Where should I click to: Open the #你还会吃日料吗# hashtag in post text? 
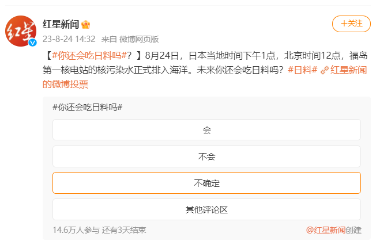[x=89, y=56]
